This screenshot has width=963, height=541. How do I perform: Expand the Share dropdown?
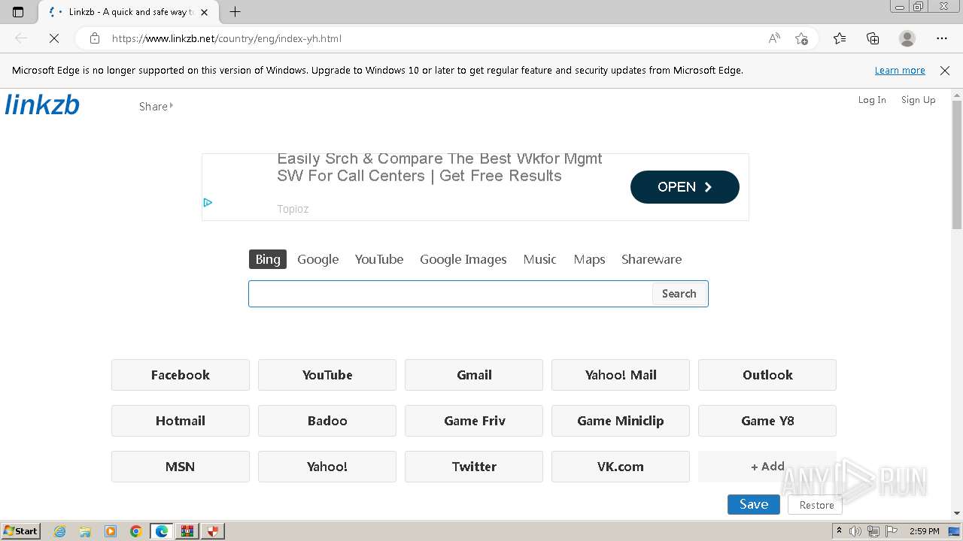pyautogui.click(x=156, y=107)
